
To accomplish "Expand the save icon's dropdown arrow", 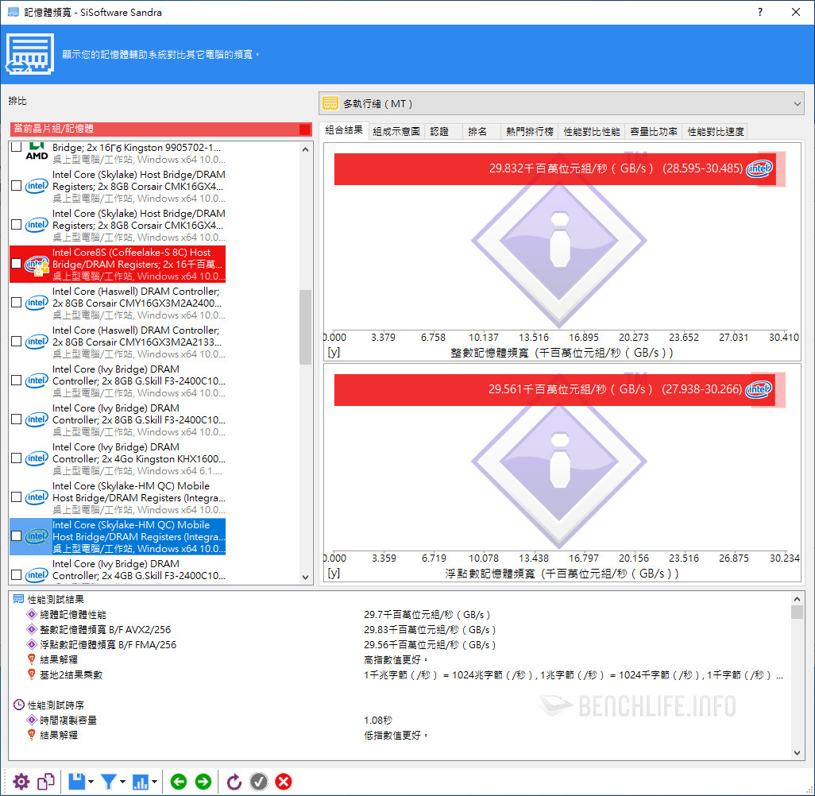I will pyautogui.click(x=91, y=782).
